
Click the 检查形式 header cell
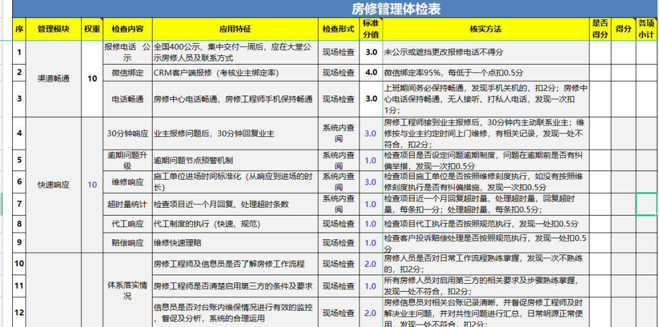pos(338,29)
